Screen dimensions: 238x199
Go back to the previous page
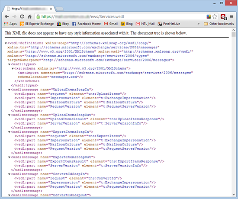[x=6, y=16]
